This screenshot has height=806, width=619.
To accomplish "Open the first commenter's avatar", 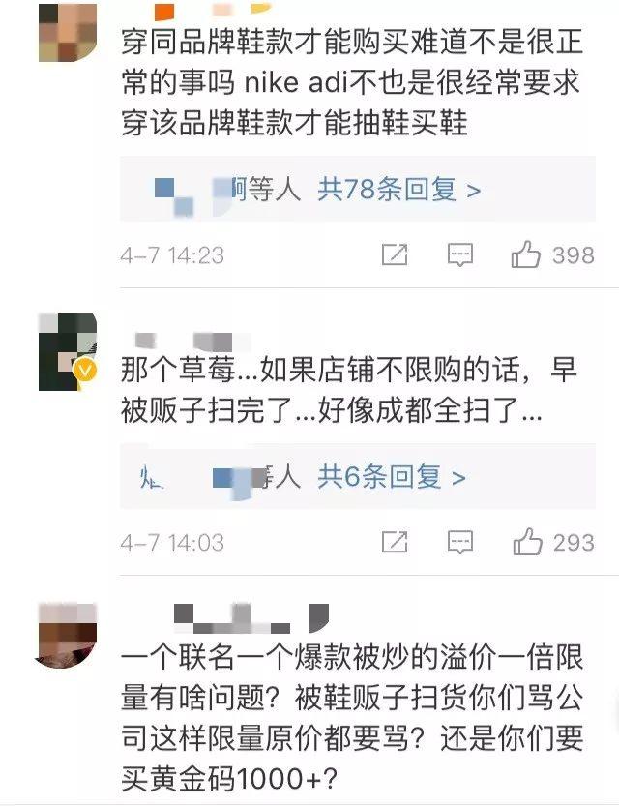I will click(x=68, y=32).
